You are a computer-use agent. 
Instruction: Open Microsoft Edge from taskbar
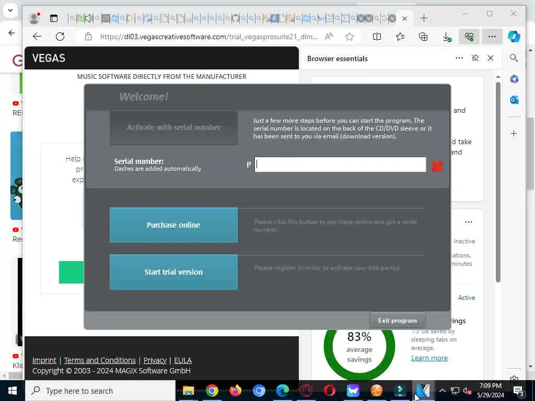pyautogui.click(x=283, y=391)
